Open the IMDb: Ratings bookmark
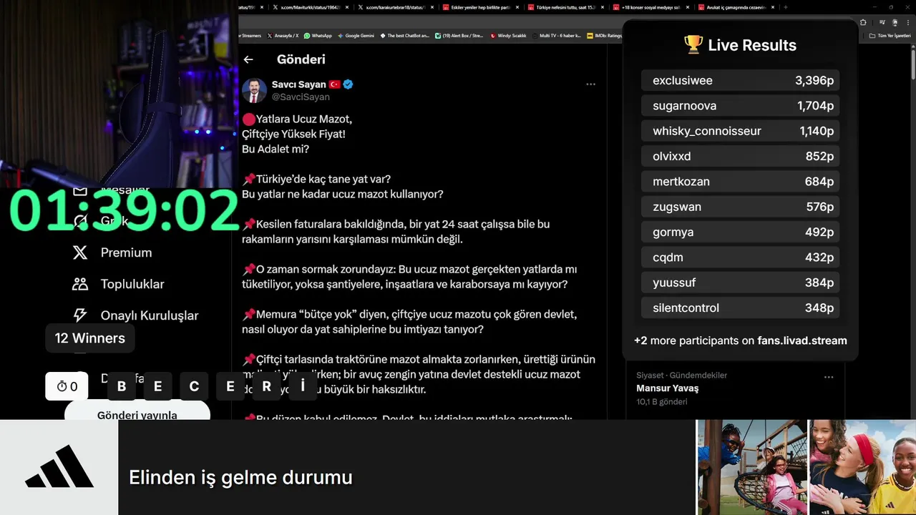Image resolution: width=916 pixels, height=515 pixels. (x=604, y=35)
